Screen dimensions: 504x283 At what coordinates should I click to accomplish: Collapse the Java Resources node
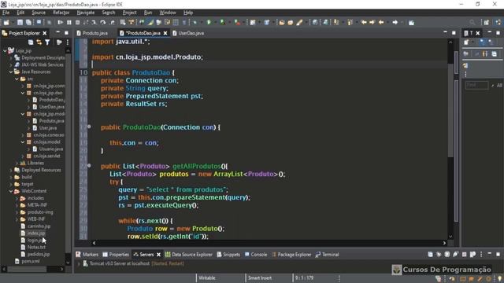11,72
